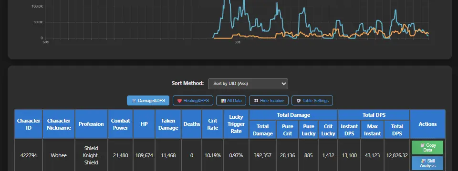Select pure lucky value 885
The image size is (458, 171).
coord(309,155)
